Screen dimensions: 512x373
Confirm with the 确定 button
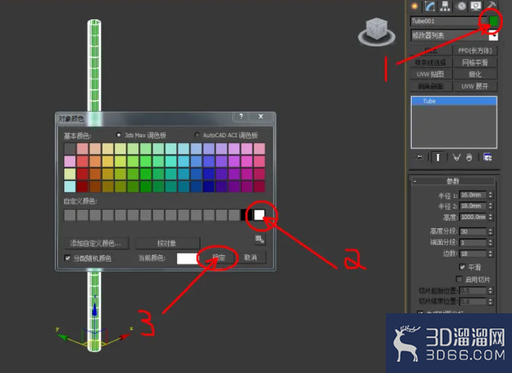click(x=218, y=258)
